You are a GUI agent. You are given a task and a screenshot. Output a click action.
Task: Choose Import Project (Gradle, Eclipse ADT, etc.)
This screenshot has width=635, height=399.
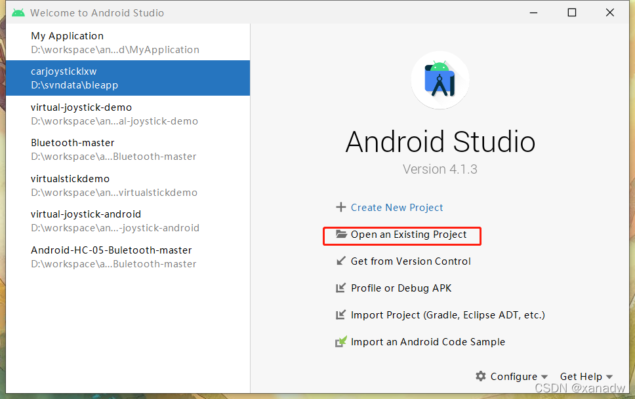pyautogui.click(x=448, y=315)
